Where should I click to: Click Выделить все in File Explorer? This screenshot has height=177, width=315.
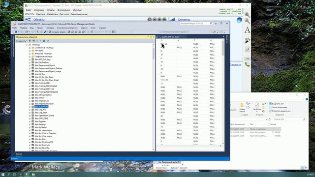276,104
